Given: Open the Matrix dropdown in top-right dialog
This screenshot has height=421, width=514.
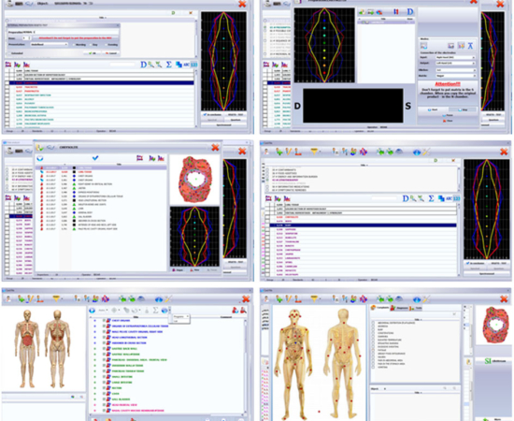Looking at the screenshot, I should click(455, 76).
